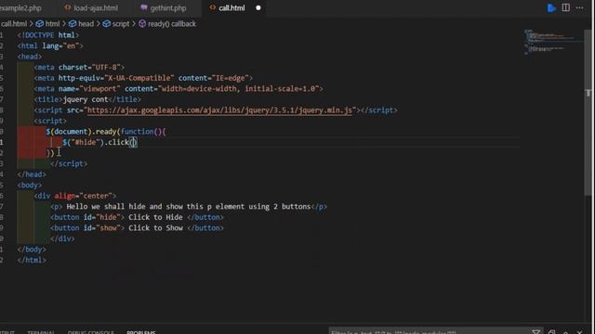Close the bottom panel with X

coord(580,332)
